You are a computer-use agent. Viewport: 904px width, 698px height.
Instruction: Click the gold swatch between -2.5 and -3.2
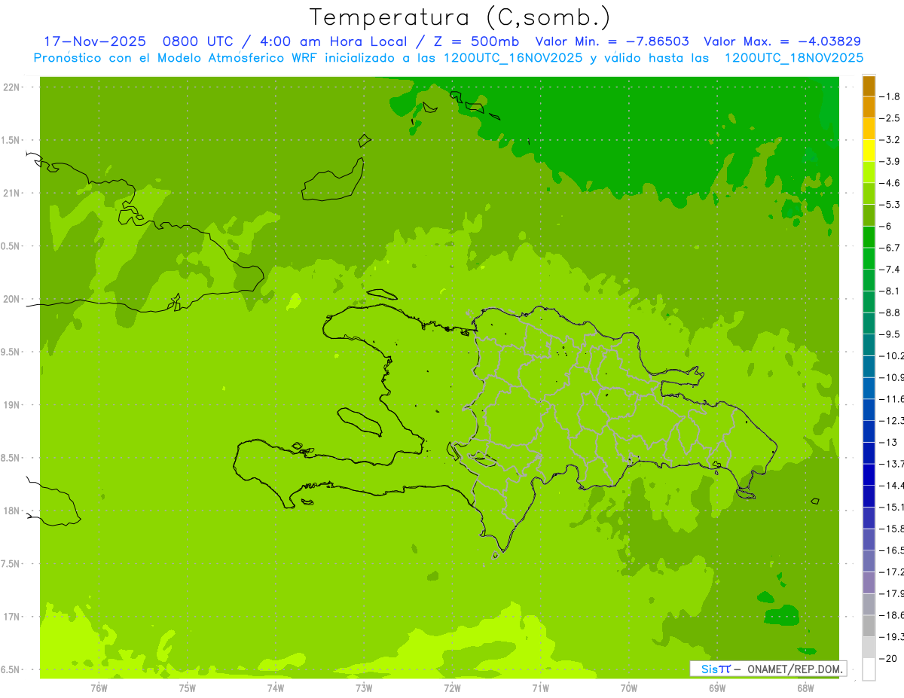click(x=869, y=129)
